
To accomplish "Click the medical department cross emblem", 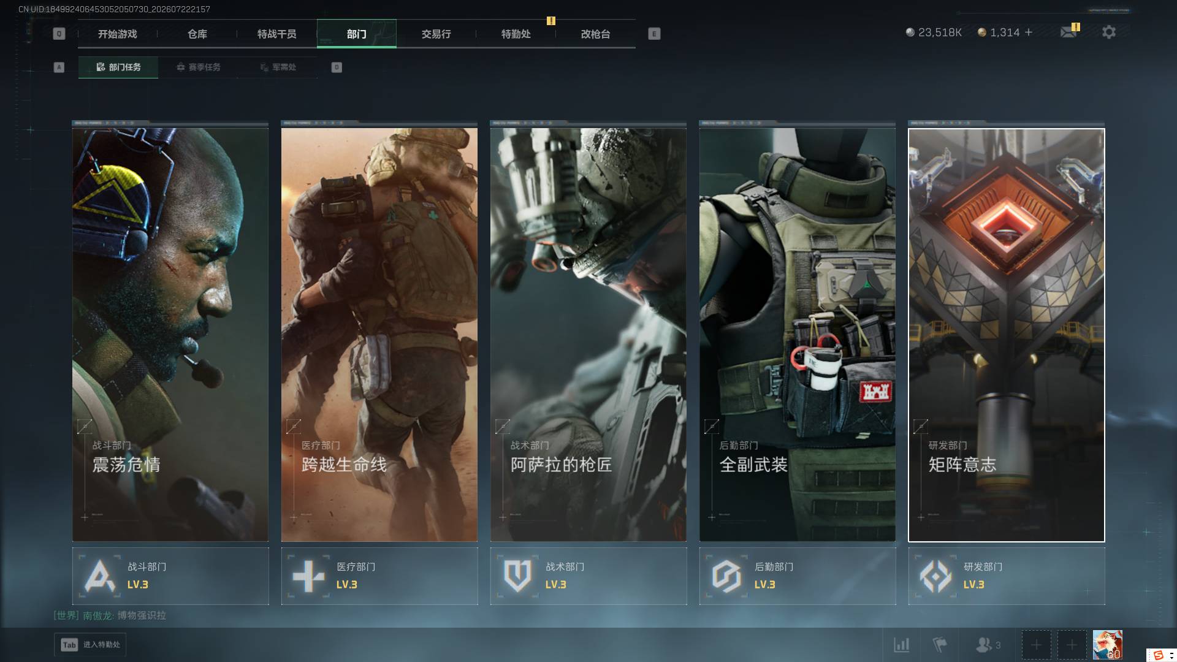I will tap(308, 576).
